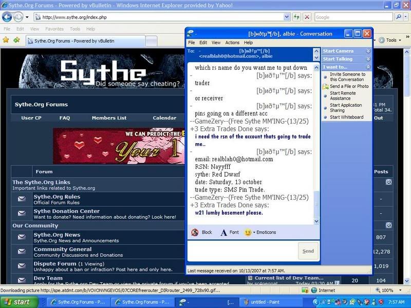Click into the Google search box

(353, 17)
